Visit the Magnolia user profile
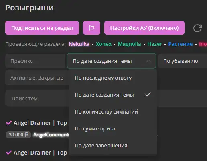The image size is (207, 161). tap(129, 44)
